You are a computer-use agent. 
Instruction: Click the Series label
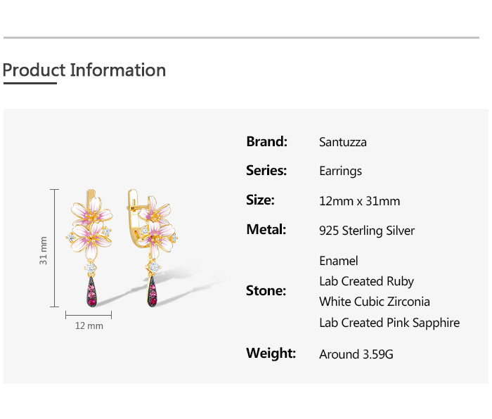266,170
